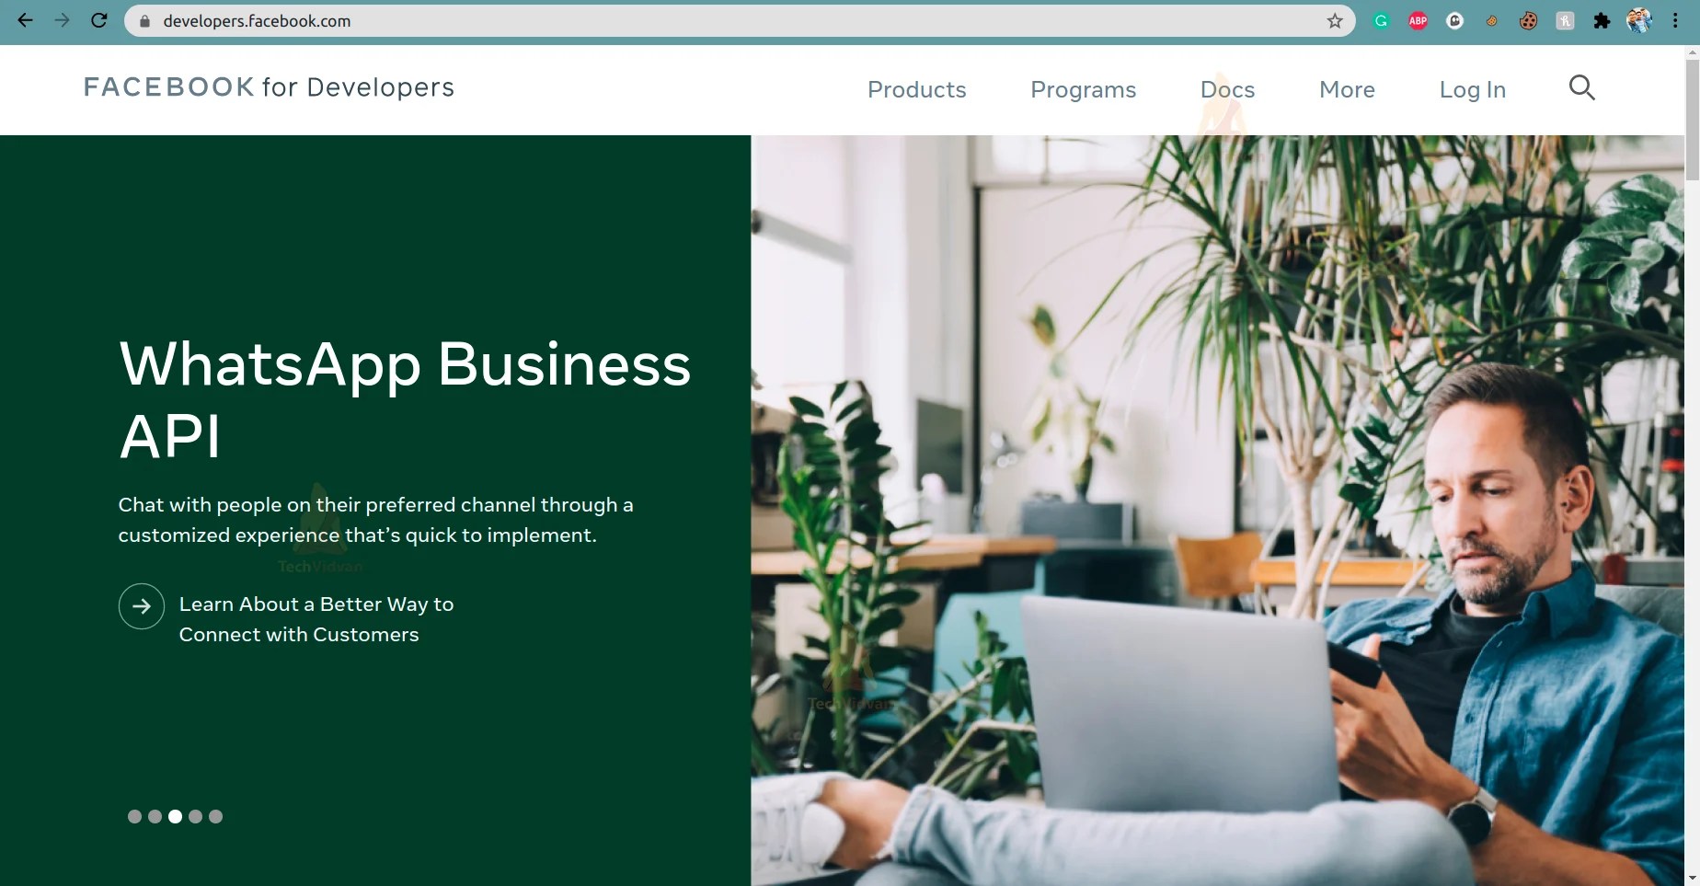Open the Adblock Plus extension icon
Viewport: 1700px width, 886px height.
point(1418,20)
